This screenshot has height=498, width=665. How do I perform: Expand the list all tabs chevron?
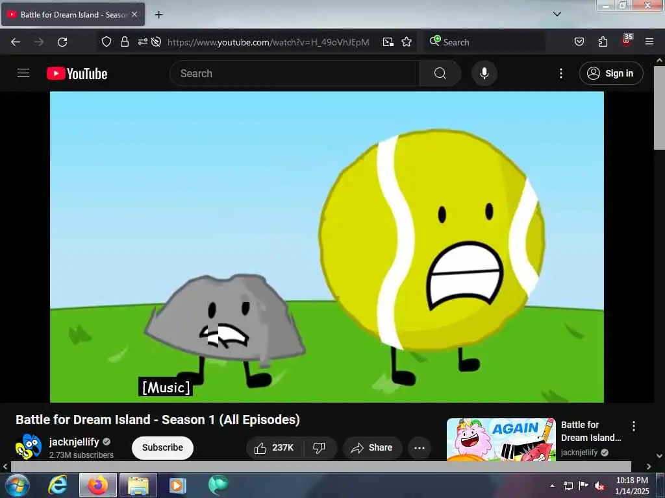pos(557,14)
